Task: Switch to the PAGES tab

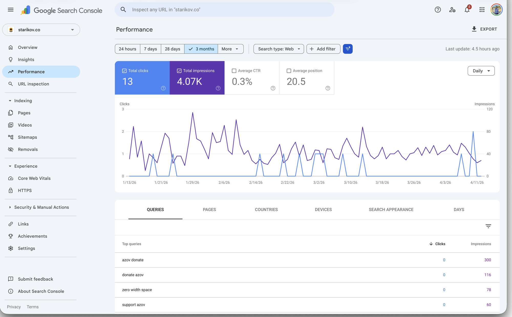Action: click(x=209, y=210)
